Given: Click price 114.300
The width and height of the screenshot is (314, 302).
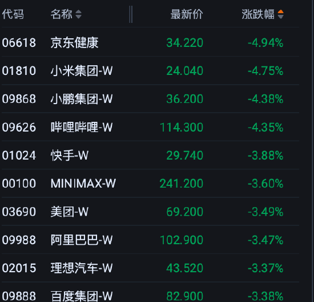Looking at the screenshot, I should 182,127.
